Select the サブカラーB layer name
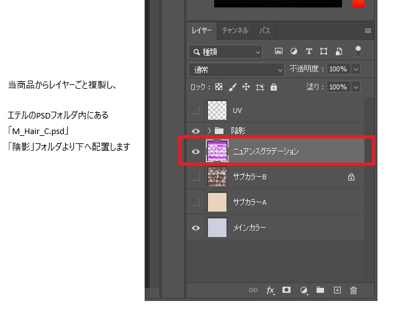This screenshot has height=309, width=401. [250, 177]
